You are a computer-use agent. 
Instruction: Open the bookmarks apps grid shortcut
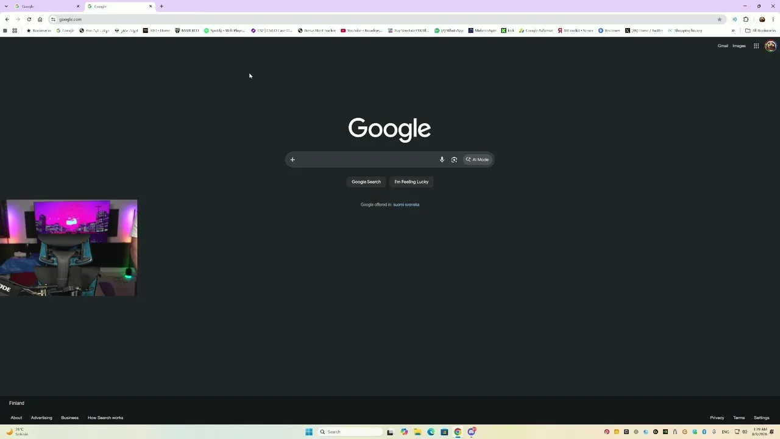tap(15, 30)
